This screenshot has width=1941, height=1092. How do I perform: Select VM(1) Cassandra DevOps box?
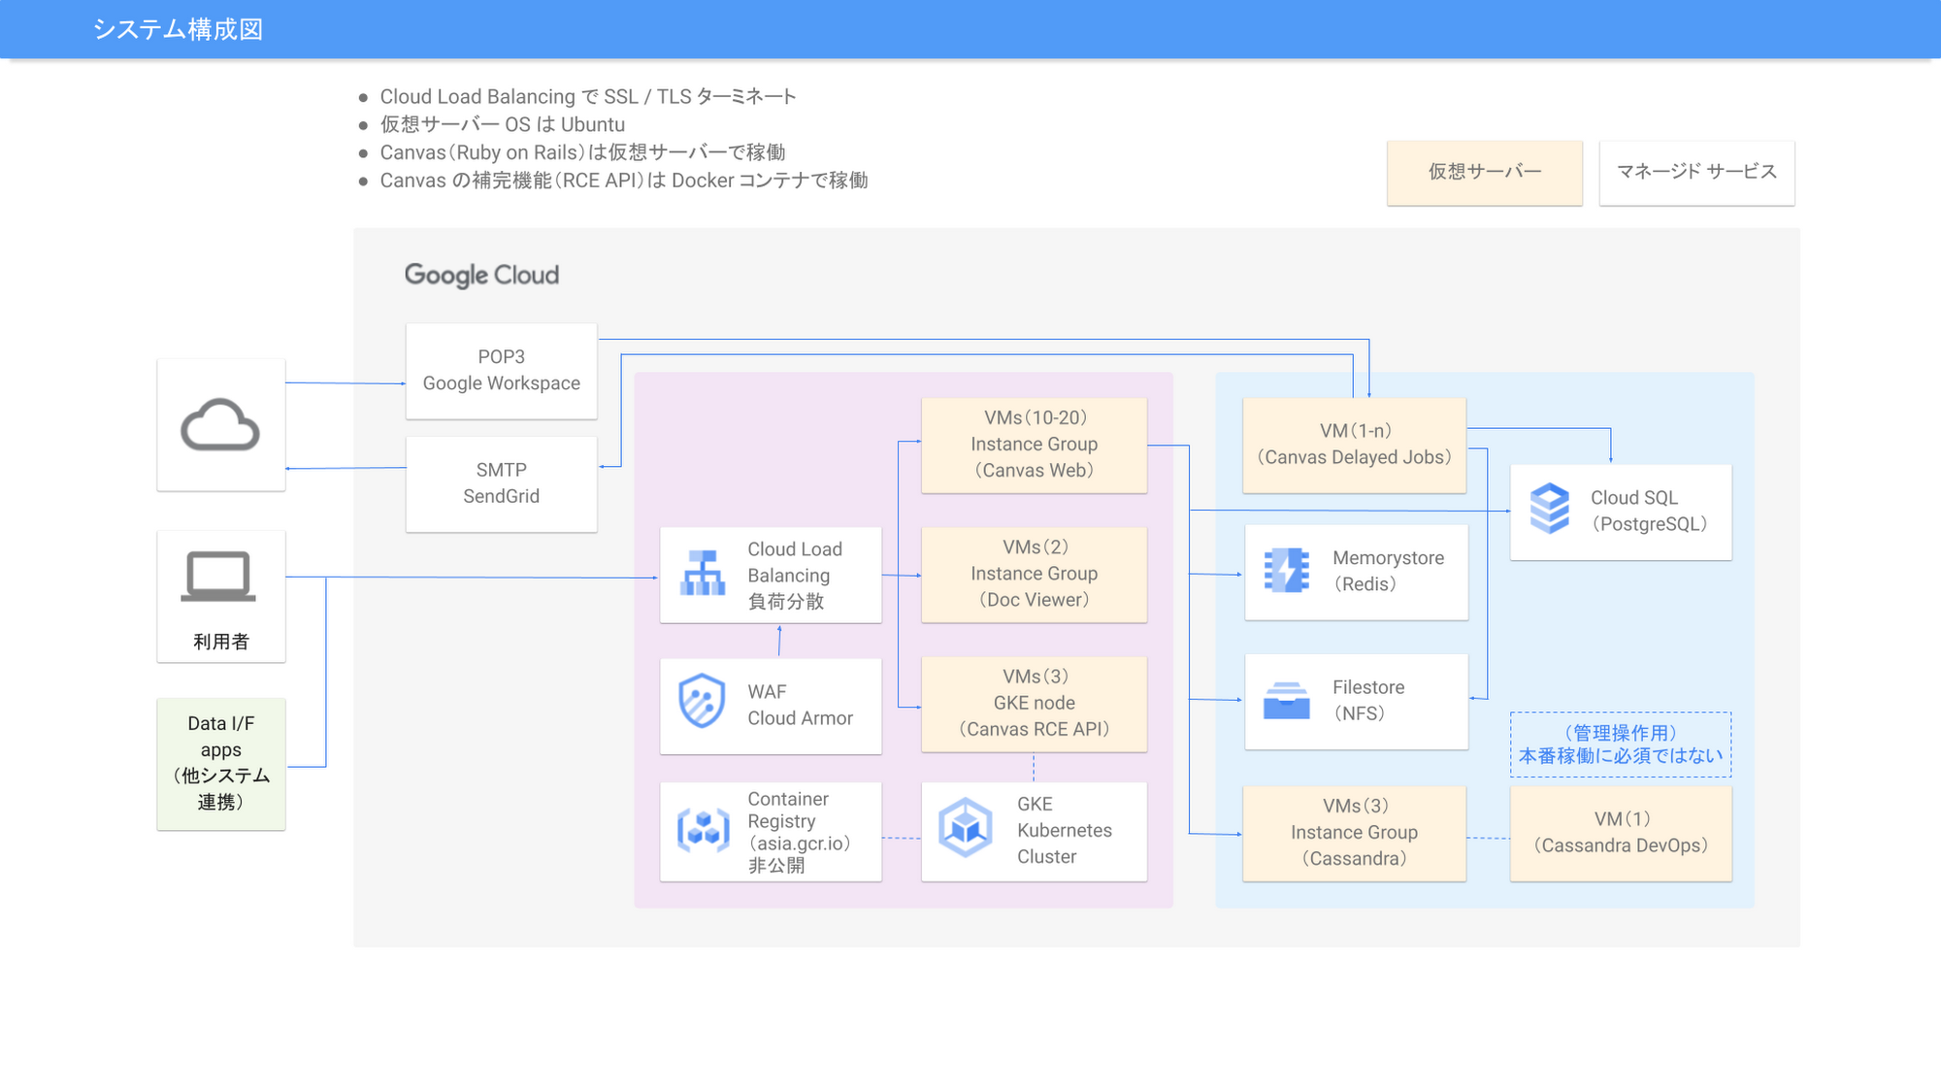click(1621, 833)
